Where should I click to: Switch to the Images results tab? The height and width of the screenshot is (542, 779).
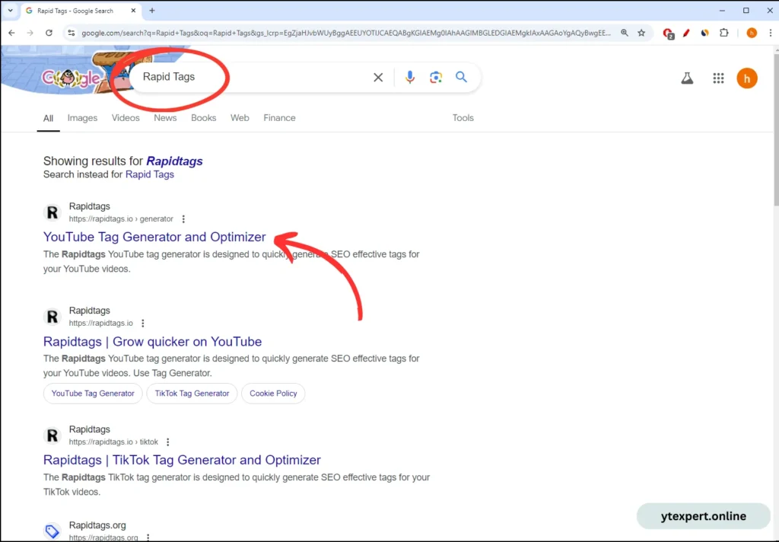[82, 118]
